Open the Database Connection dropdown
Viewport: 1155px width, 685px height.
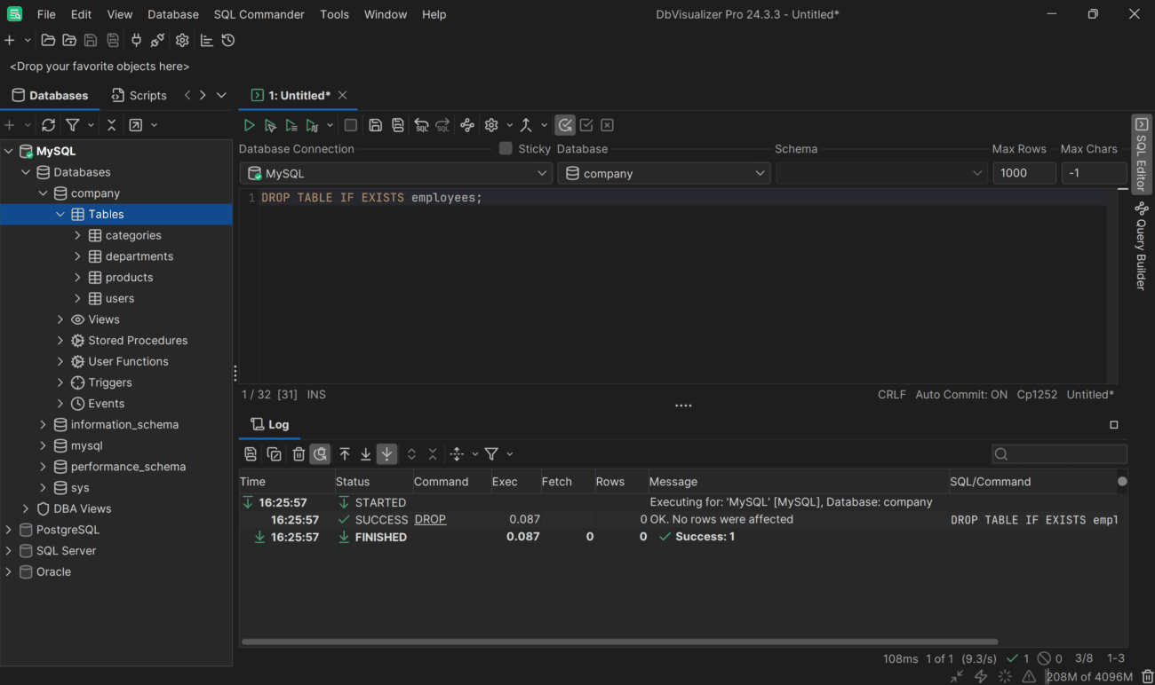pyautogui.click(x=544, y=173)
